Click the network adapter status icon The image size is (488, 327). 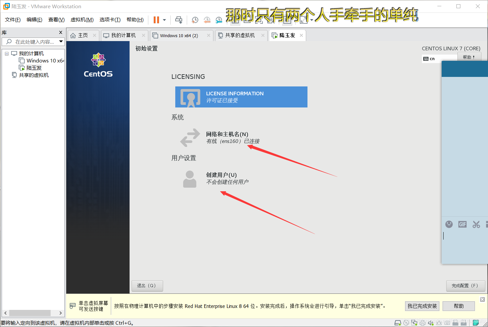pos(414,323)
